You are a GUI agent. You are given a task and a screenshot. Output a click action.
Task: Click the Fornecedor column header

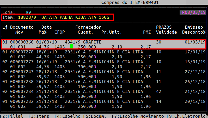88,27
